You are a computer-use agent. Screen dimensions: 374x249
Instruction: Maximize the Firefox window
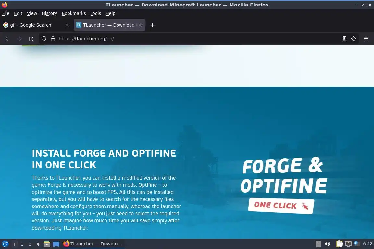363,5
